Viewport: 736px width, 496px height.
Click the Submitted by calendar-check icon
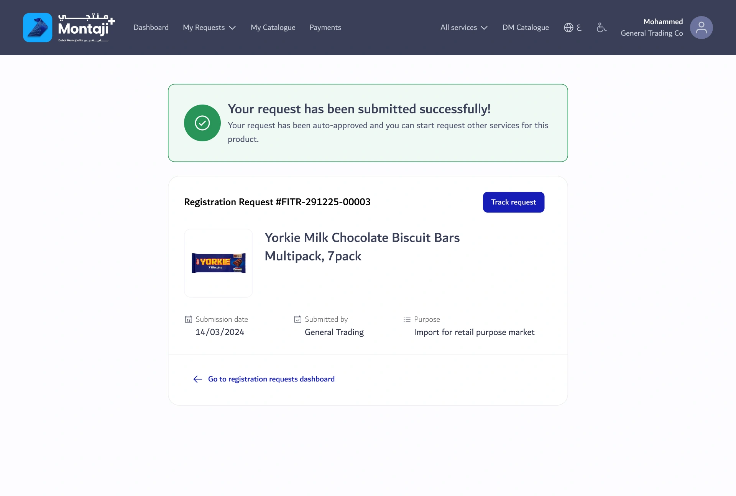click(x=298, y=319)
